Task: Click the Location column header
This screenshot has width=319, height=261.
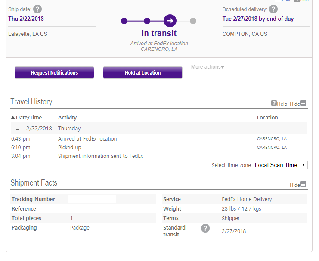Action: point(267,117)
